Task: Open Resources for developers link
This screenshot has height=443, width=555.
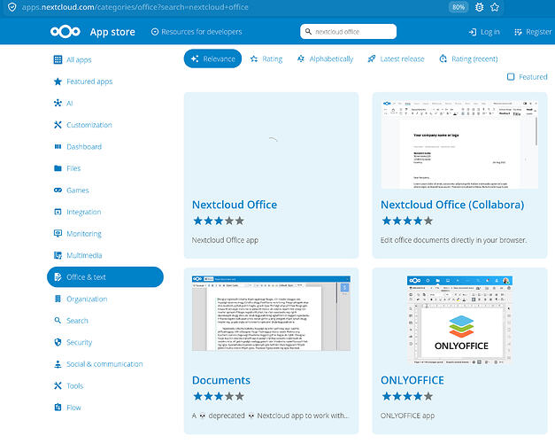Action: click(x=197, y=32)
